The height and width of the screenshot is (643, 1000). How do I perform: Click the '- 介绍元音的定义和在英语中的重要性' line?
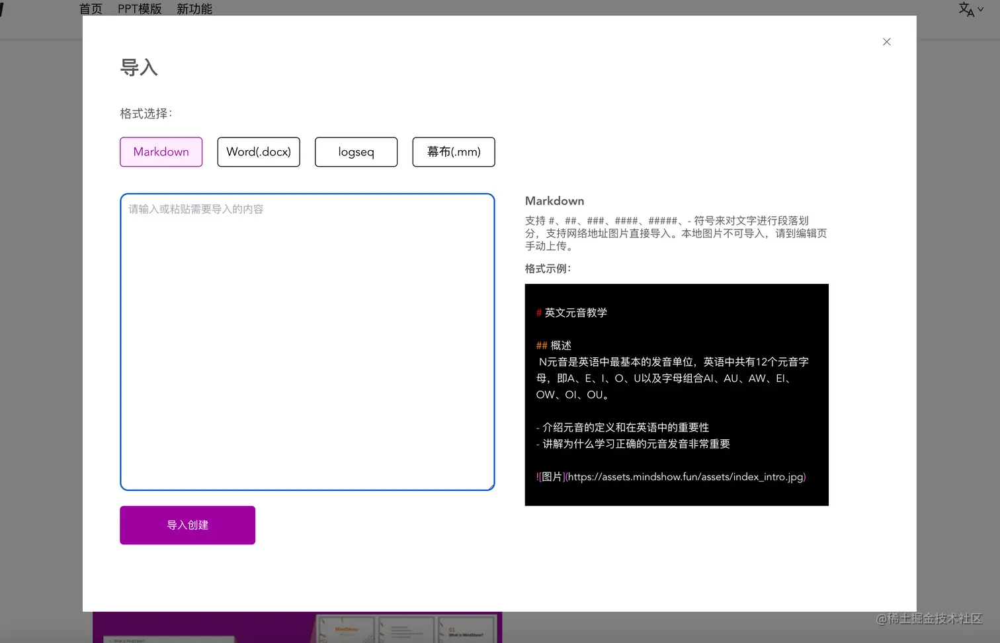pos(622,427)
